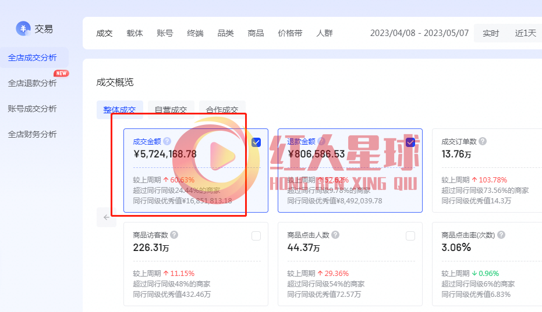Select the 整体成交 sub-tab

(x=119, y=110)
